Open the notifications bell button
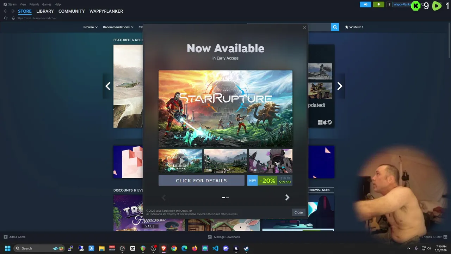451x254 pixels. coord(378,5)
